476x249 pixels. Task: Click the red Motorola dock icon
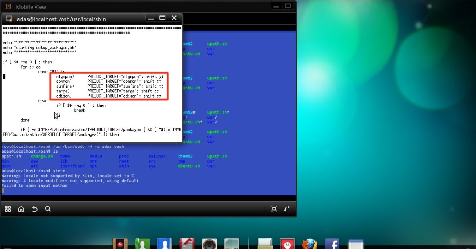(287, 244)
